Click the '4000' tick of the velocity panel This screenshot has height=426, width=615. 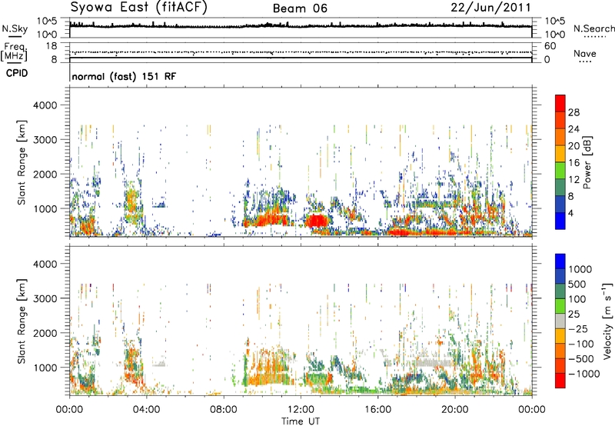[45, 264]
